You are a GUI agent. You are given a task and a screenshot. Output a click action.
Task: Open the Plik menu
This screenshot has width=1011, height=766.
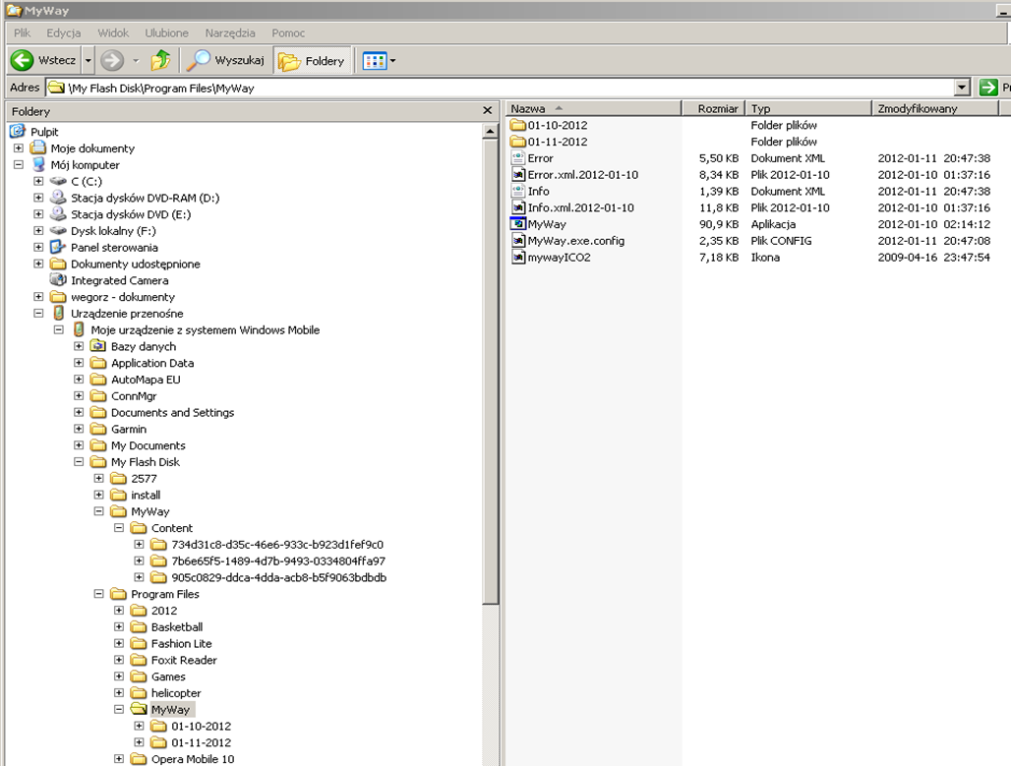click(22, 32)
